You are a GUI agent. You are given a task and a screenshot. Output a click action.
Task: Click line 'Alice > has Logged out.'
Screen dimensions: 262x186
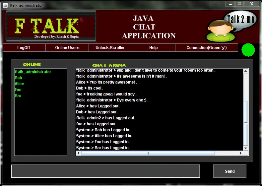pos(98,106)
